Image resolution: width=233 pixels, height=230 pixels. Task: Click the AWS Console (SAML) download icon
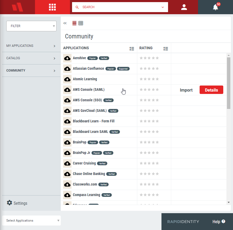click(x=67, y=90)
